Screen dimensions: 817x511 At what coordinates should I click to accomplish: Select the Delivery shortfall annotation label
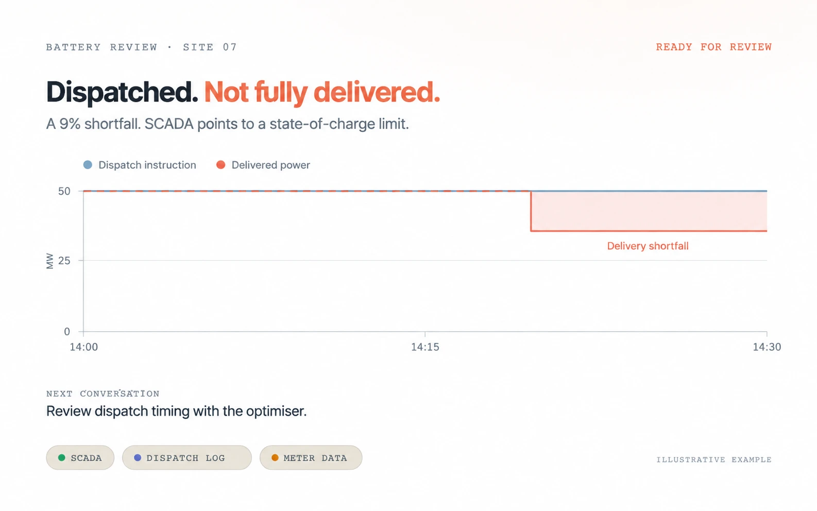[648, 246]
